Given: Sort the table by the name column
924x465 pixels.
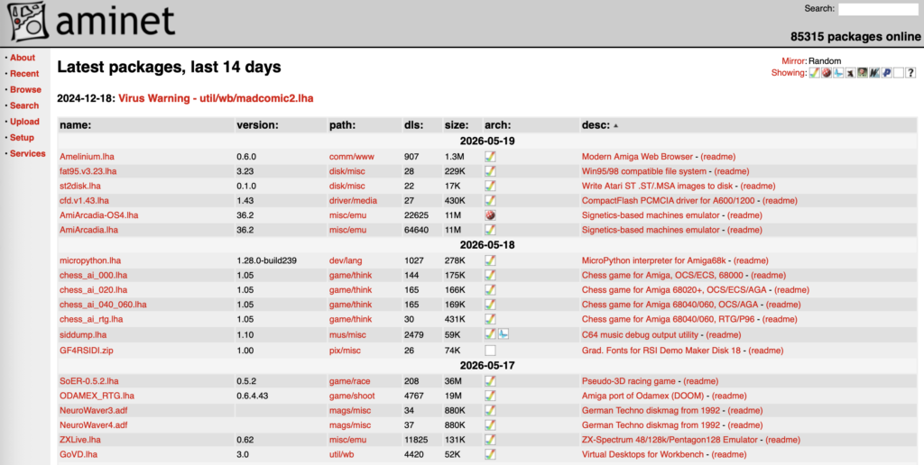Looking at the screenshot, I should 76,124.
